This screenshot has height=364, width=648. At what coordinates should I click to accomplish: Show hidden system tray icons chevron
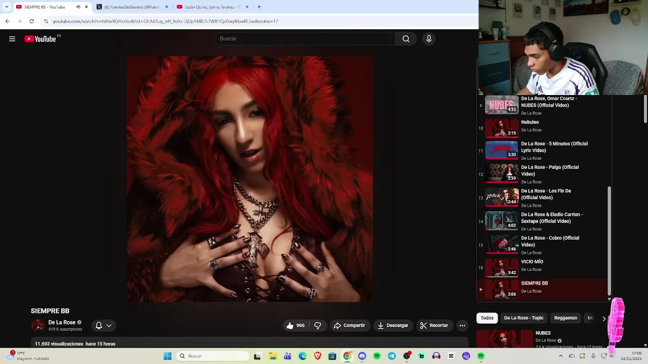[x=560, y=356]
